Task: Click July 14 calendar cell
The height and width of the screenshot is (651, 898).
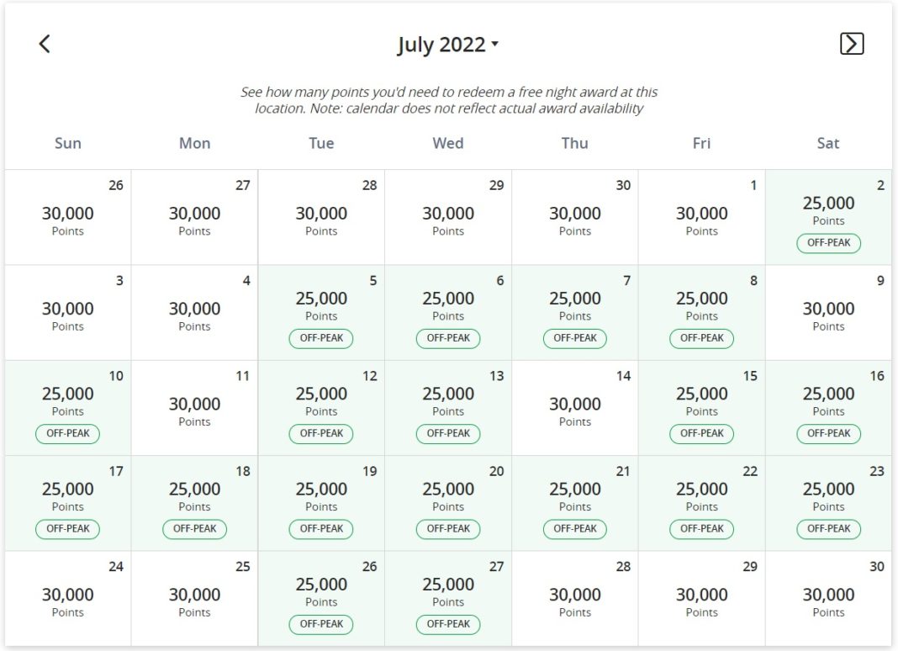Action: (x=574, y=407)
